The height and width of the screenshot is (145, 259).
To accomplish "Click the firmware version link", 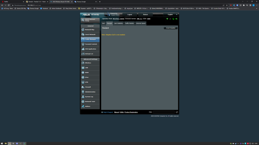I will (139, 19).
